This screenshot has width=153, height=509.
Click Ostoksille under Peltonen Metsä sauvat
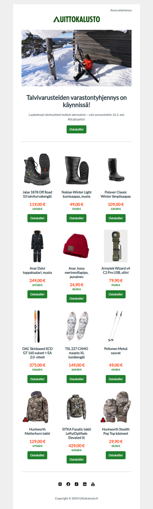[116, 379]
